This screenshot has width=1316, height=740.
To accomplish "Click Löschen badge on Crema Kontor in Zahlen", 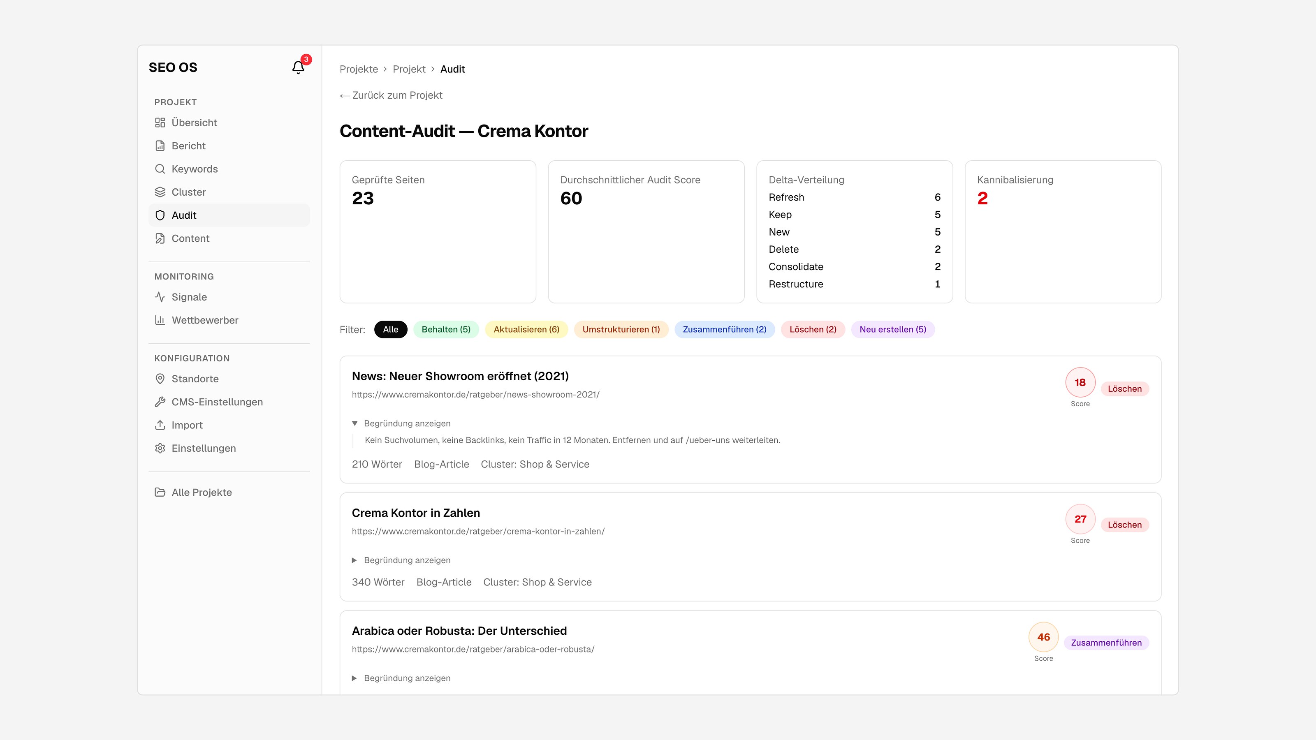I will coord(1124,525).
